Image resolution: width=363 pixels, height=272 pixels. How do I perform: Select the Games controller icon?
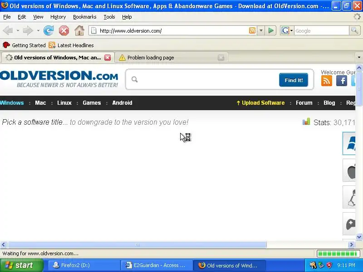click(349, 223)
